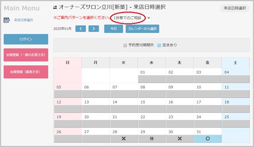Click カレンダーから選択 button
Image resolution: width=254 pixels, height=147 pixels.
click(x=142, y=29)
